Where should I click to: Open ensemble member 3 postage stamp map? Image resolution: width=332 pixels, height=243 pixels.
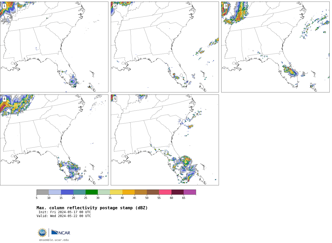tap(275, 47)
